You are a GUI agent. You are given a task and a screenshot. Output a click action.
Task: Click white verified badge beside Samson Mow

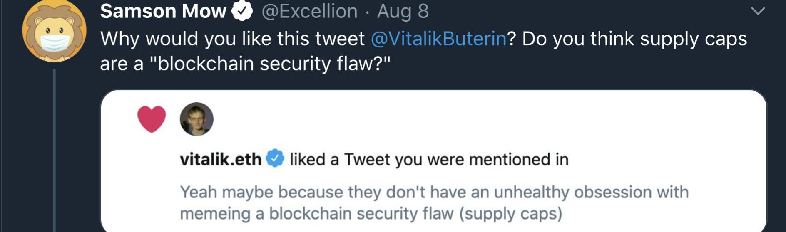(242, 11)
